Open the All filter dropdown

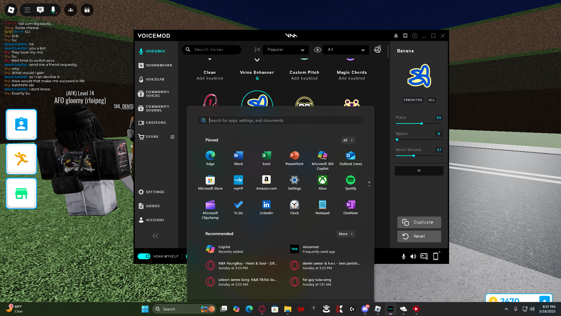point(346,50)
